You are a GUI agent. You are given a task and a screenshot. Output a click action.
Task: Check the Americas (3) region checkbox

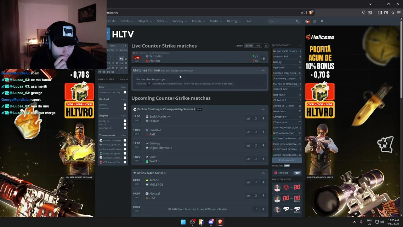click(x=125, y=128)
